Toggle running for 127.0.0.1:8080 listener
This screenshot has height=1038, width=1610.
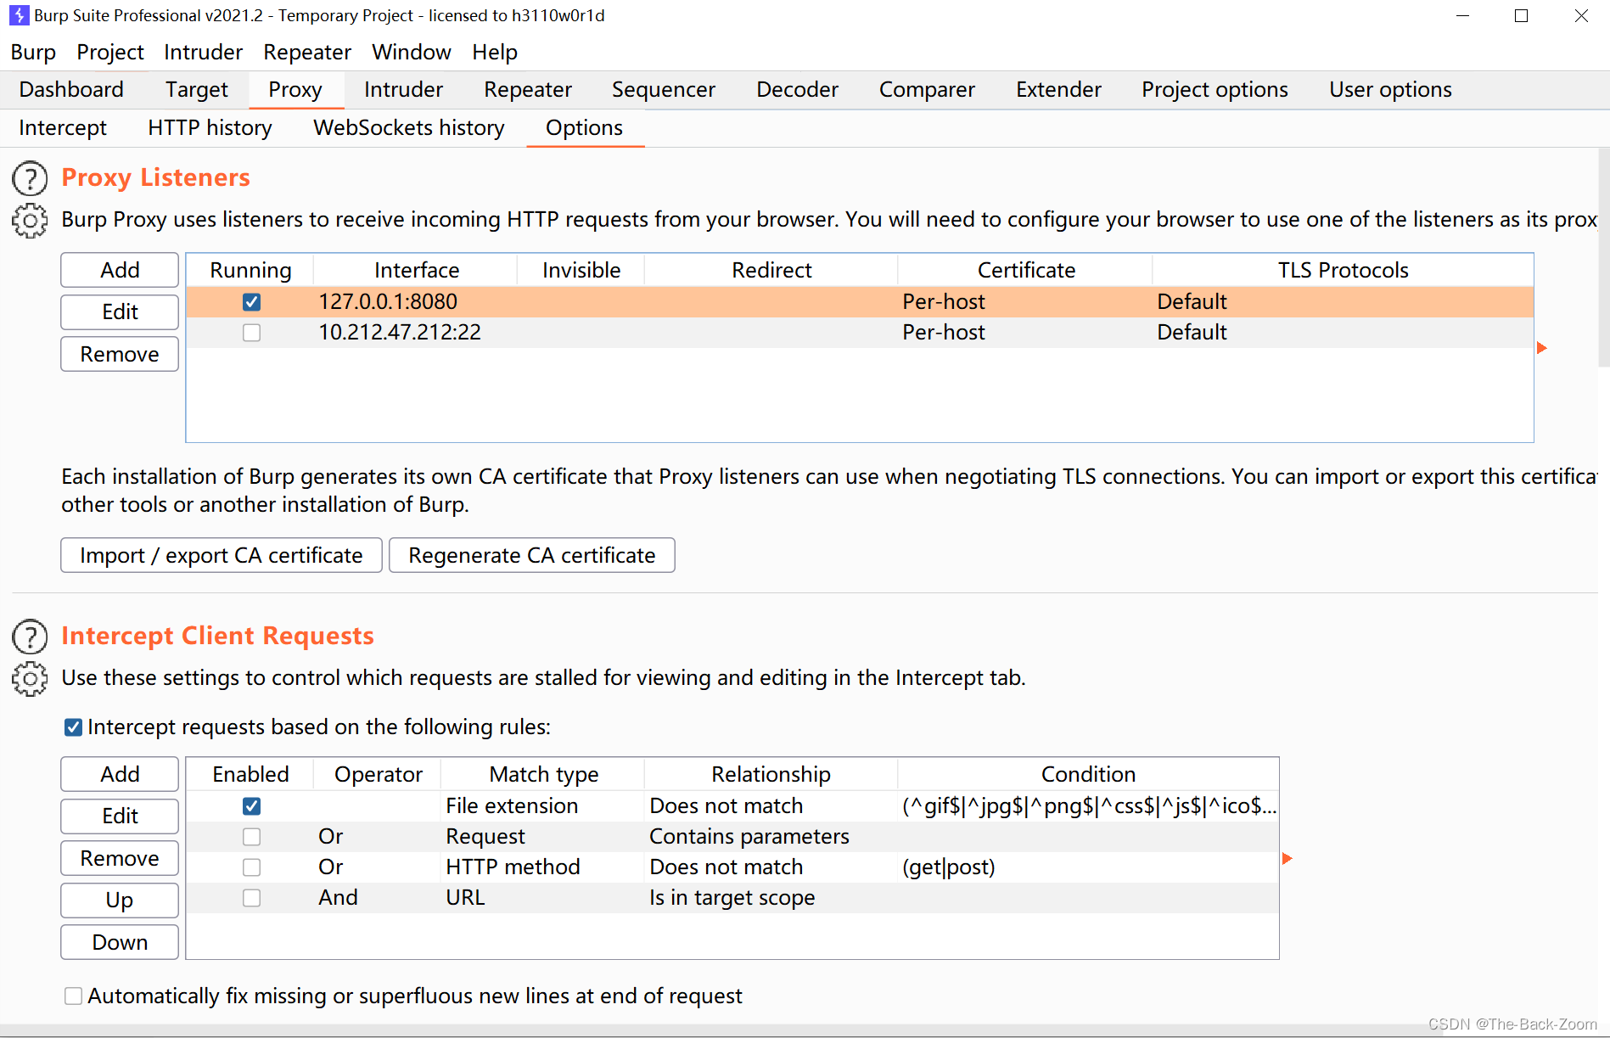(251, 302)
